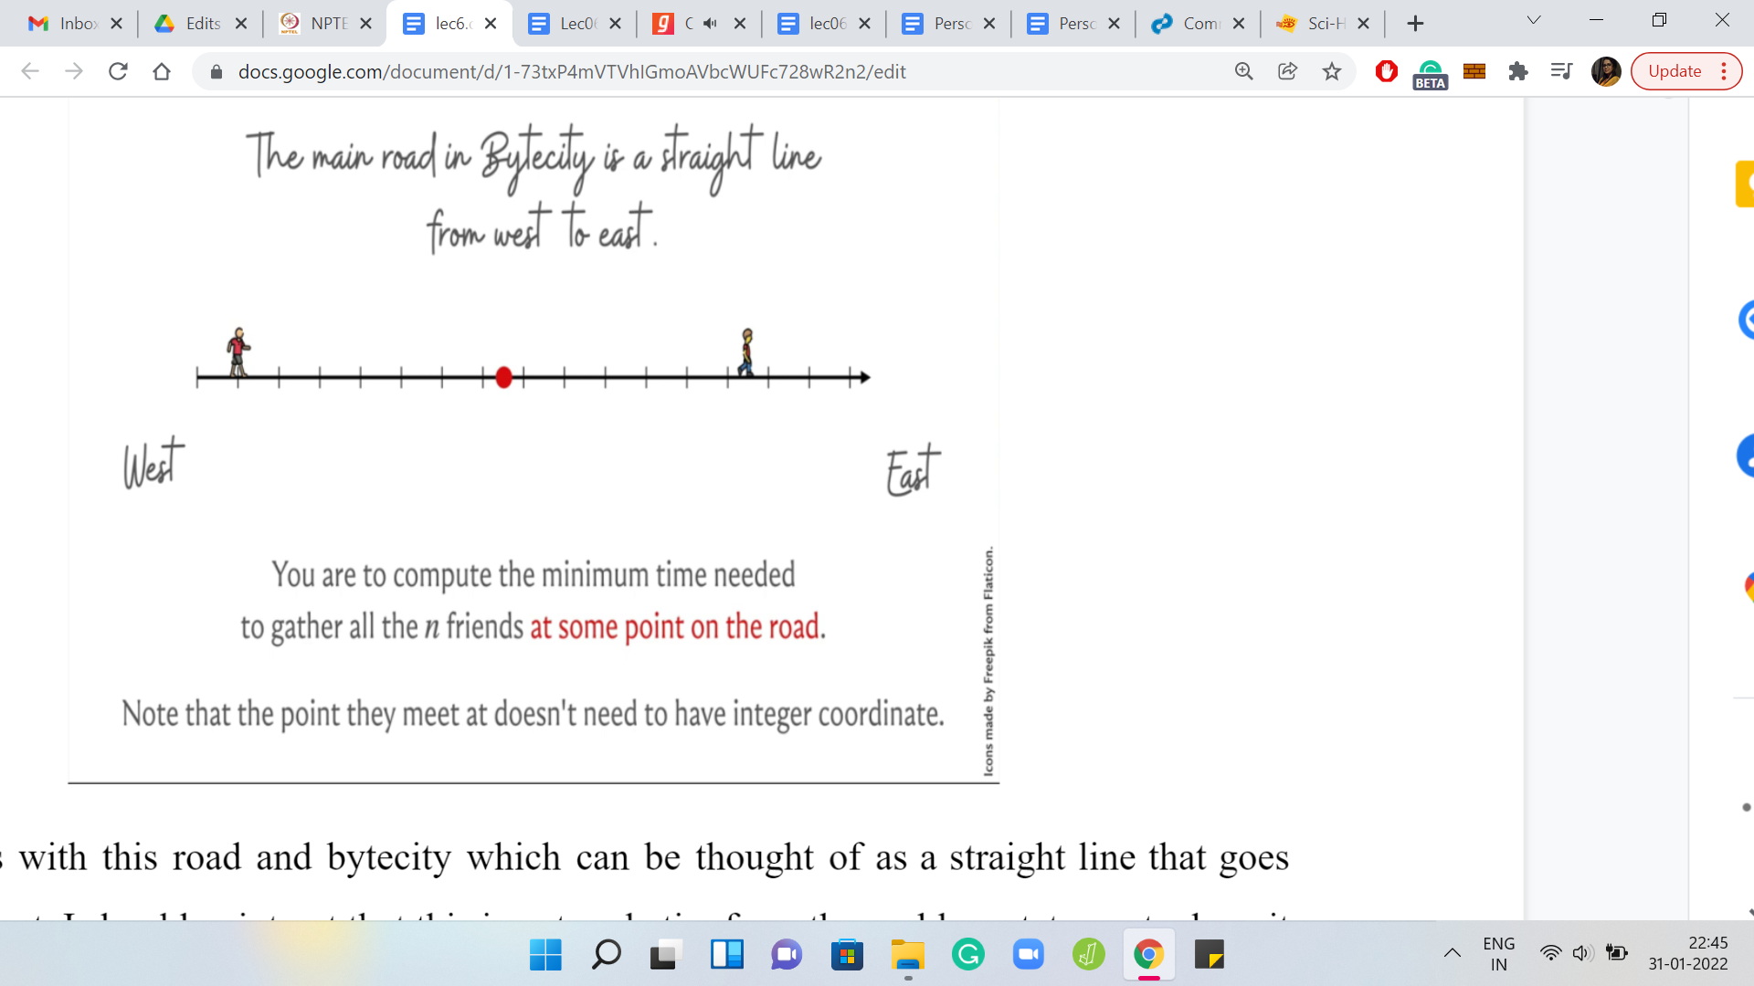This screenshot has height=986, width=1754.
Task: Expand the tab search dropdown arrow
Action: (1534, 20)
